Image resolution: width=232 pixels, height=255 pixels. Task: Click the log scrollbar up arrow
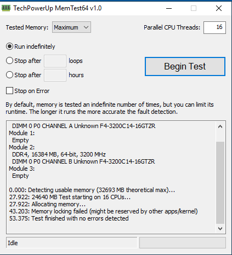coord(220,126)
